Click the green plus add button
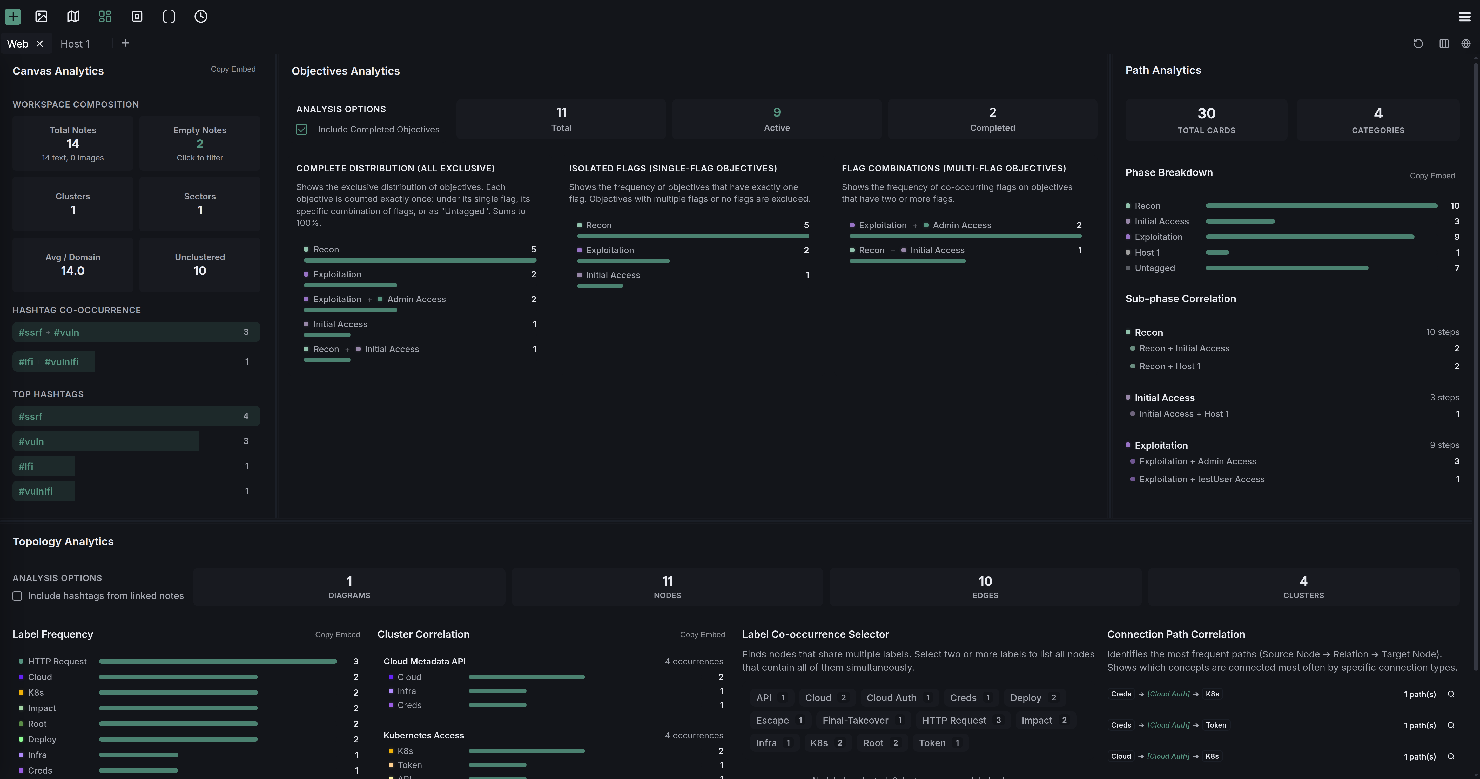This screenshot has width=1480, height=779. tap(13, 16)
